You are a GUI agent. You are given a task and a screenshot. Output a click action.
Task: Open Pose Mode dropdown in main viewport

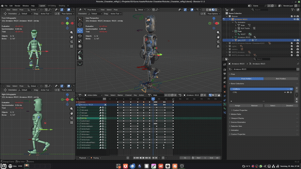[92, 9]
